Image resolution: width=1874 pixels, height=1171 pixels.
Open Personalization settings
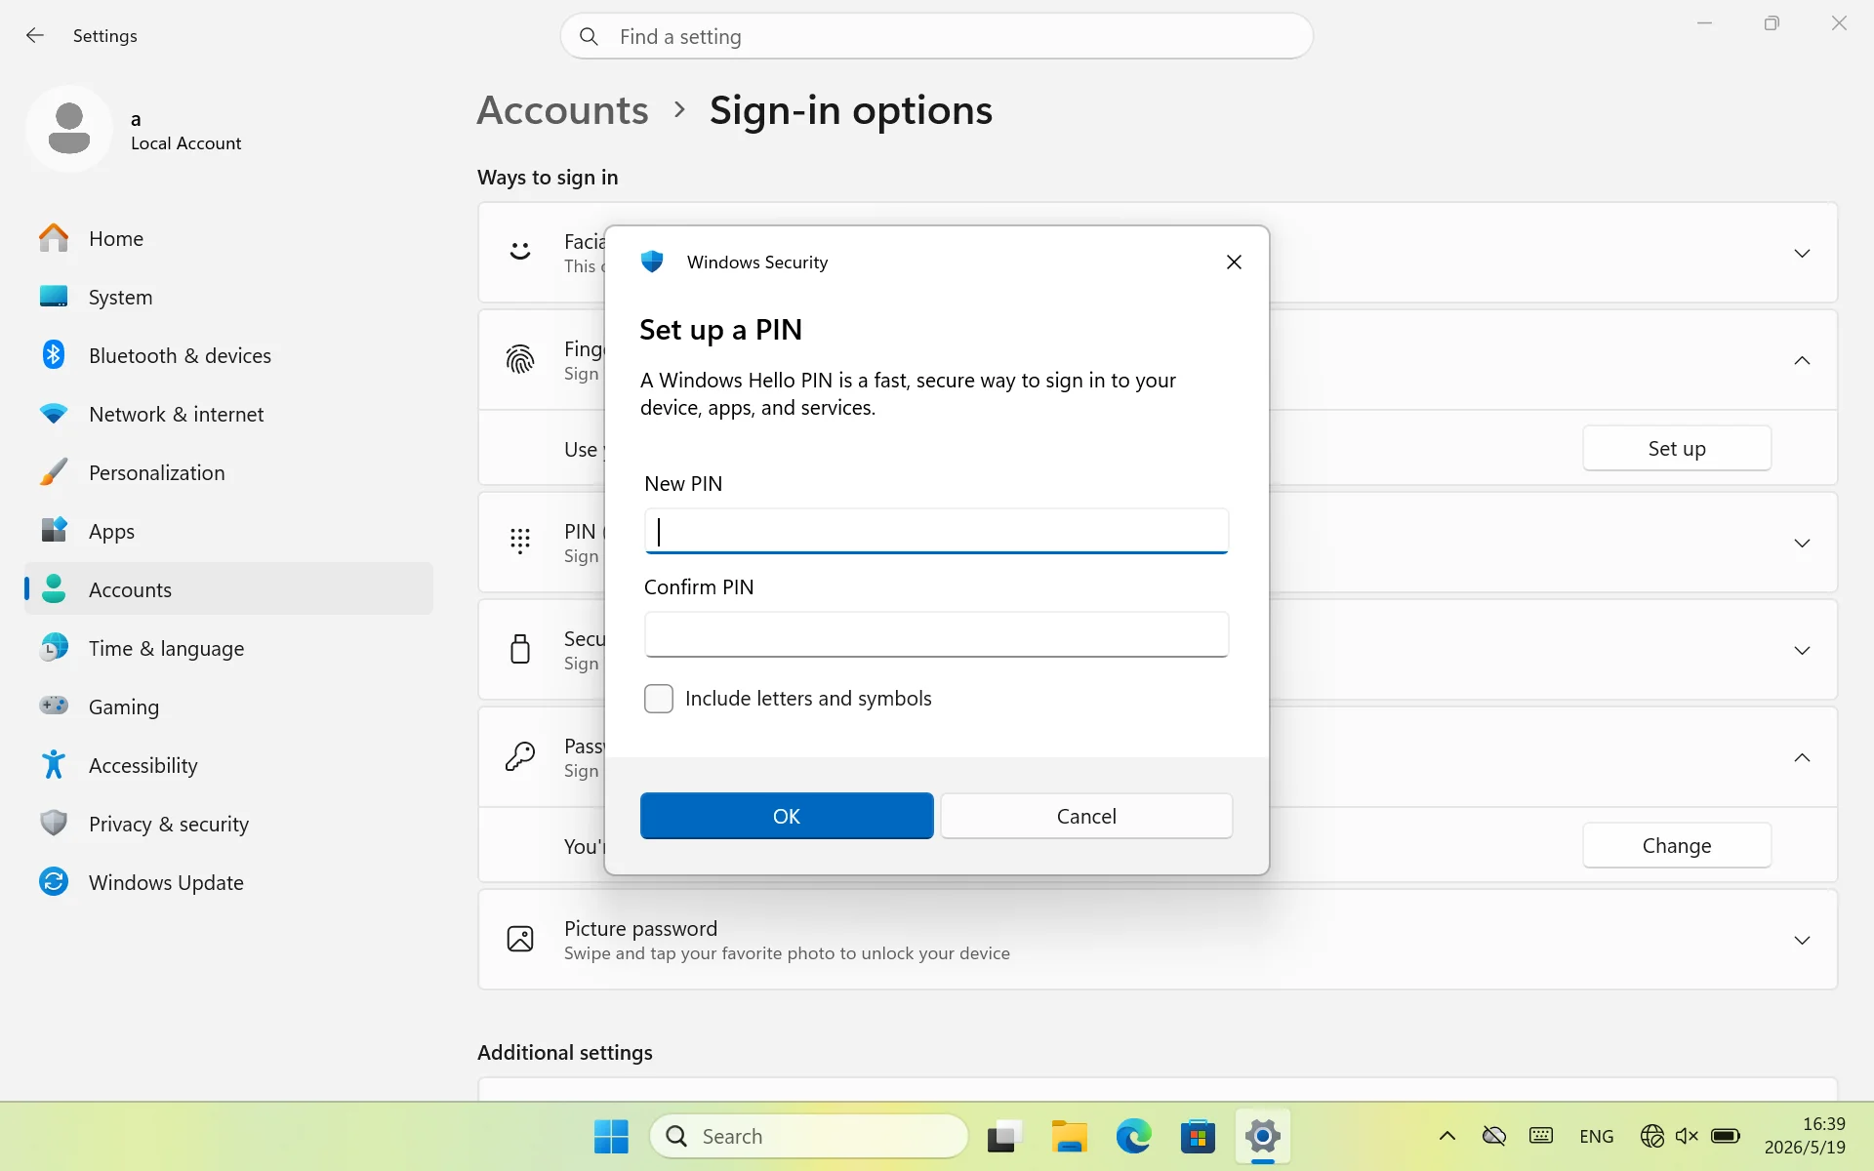pyautogui.click(x=228, y=472)
